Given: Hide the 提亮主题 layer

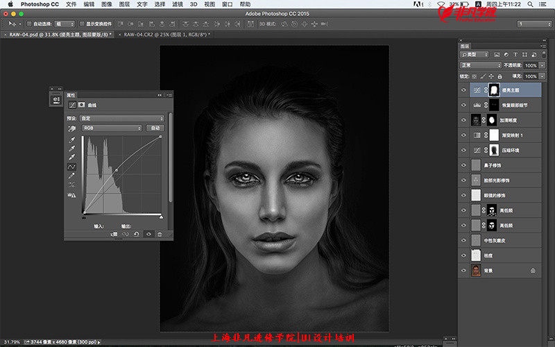Looking at the screenshot, I should tap(463, 90).
